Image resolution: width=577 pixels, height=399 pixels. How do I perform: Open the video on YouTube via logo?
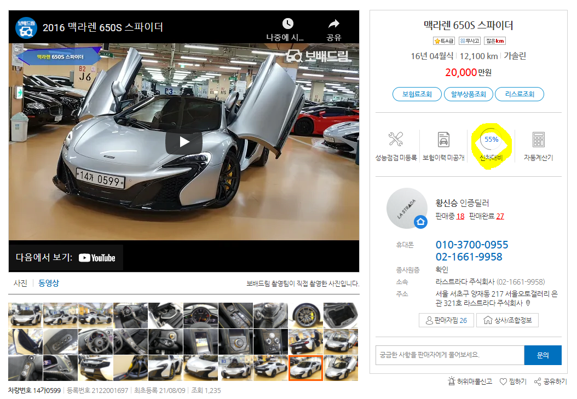(97, 258)
